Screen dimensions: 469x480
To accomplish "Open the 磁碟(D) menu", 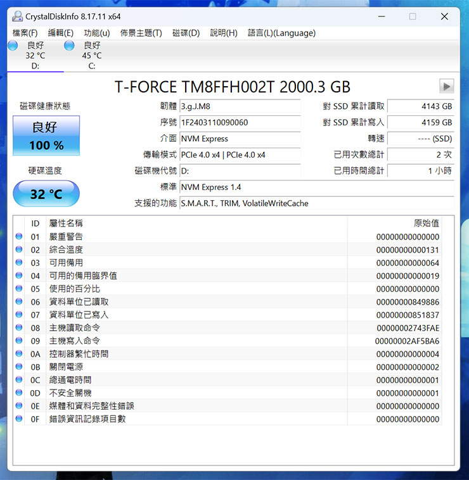I will click(186, 33).
